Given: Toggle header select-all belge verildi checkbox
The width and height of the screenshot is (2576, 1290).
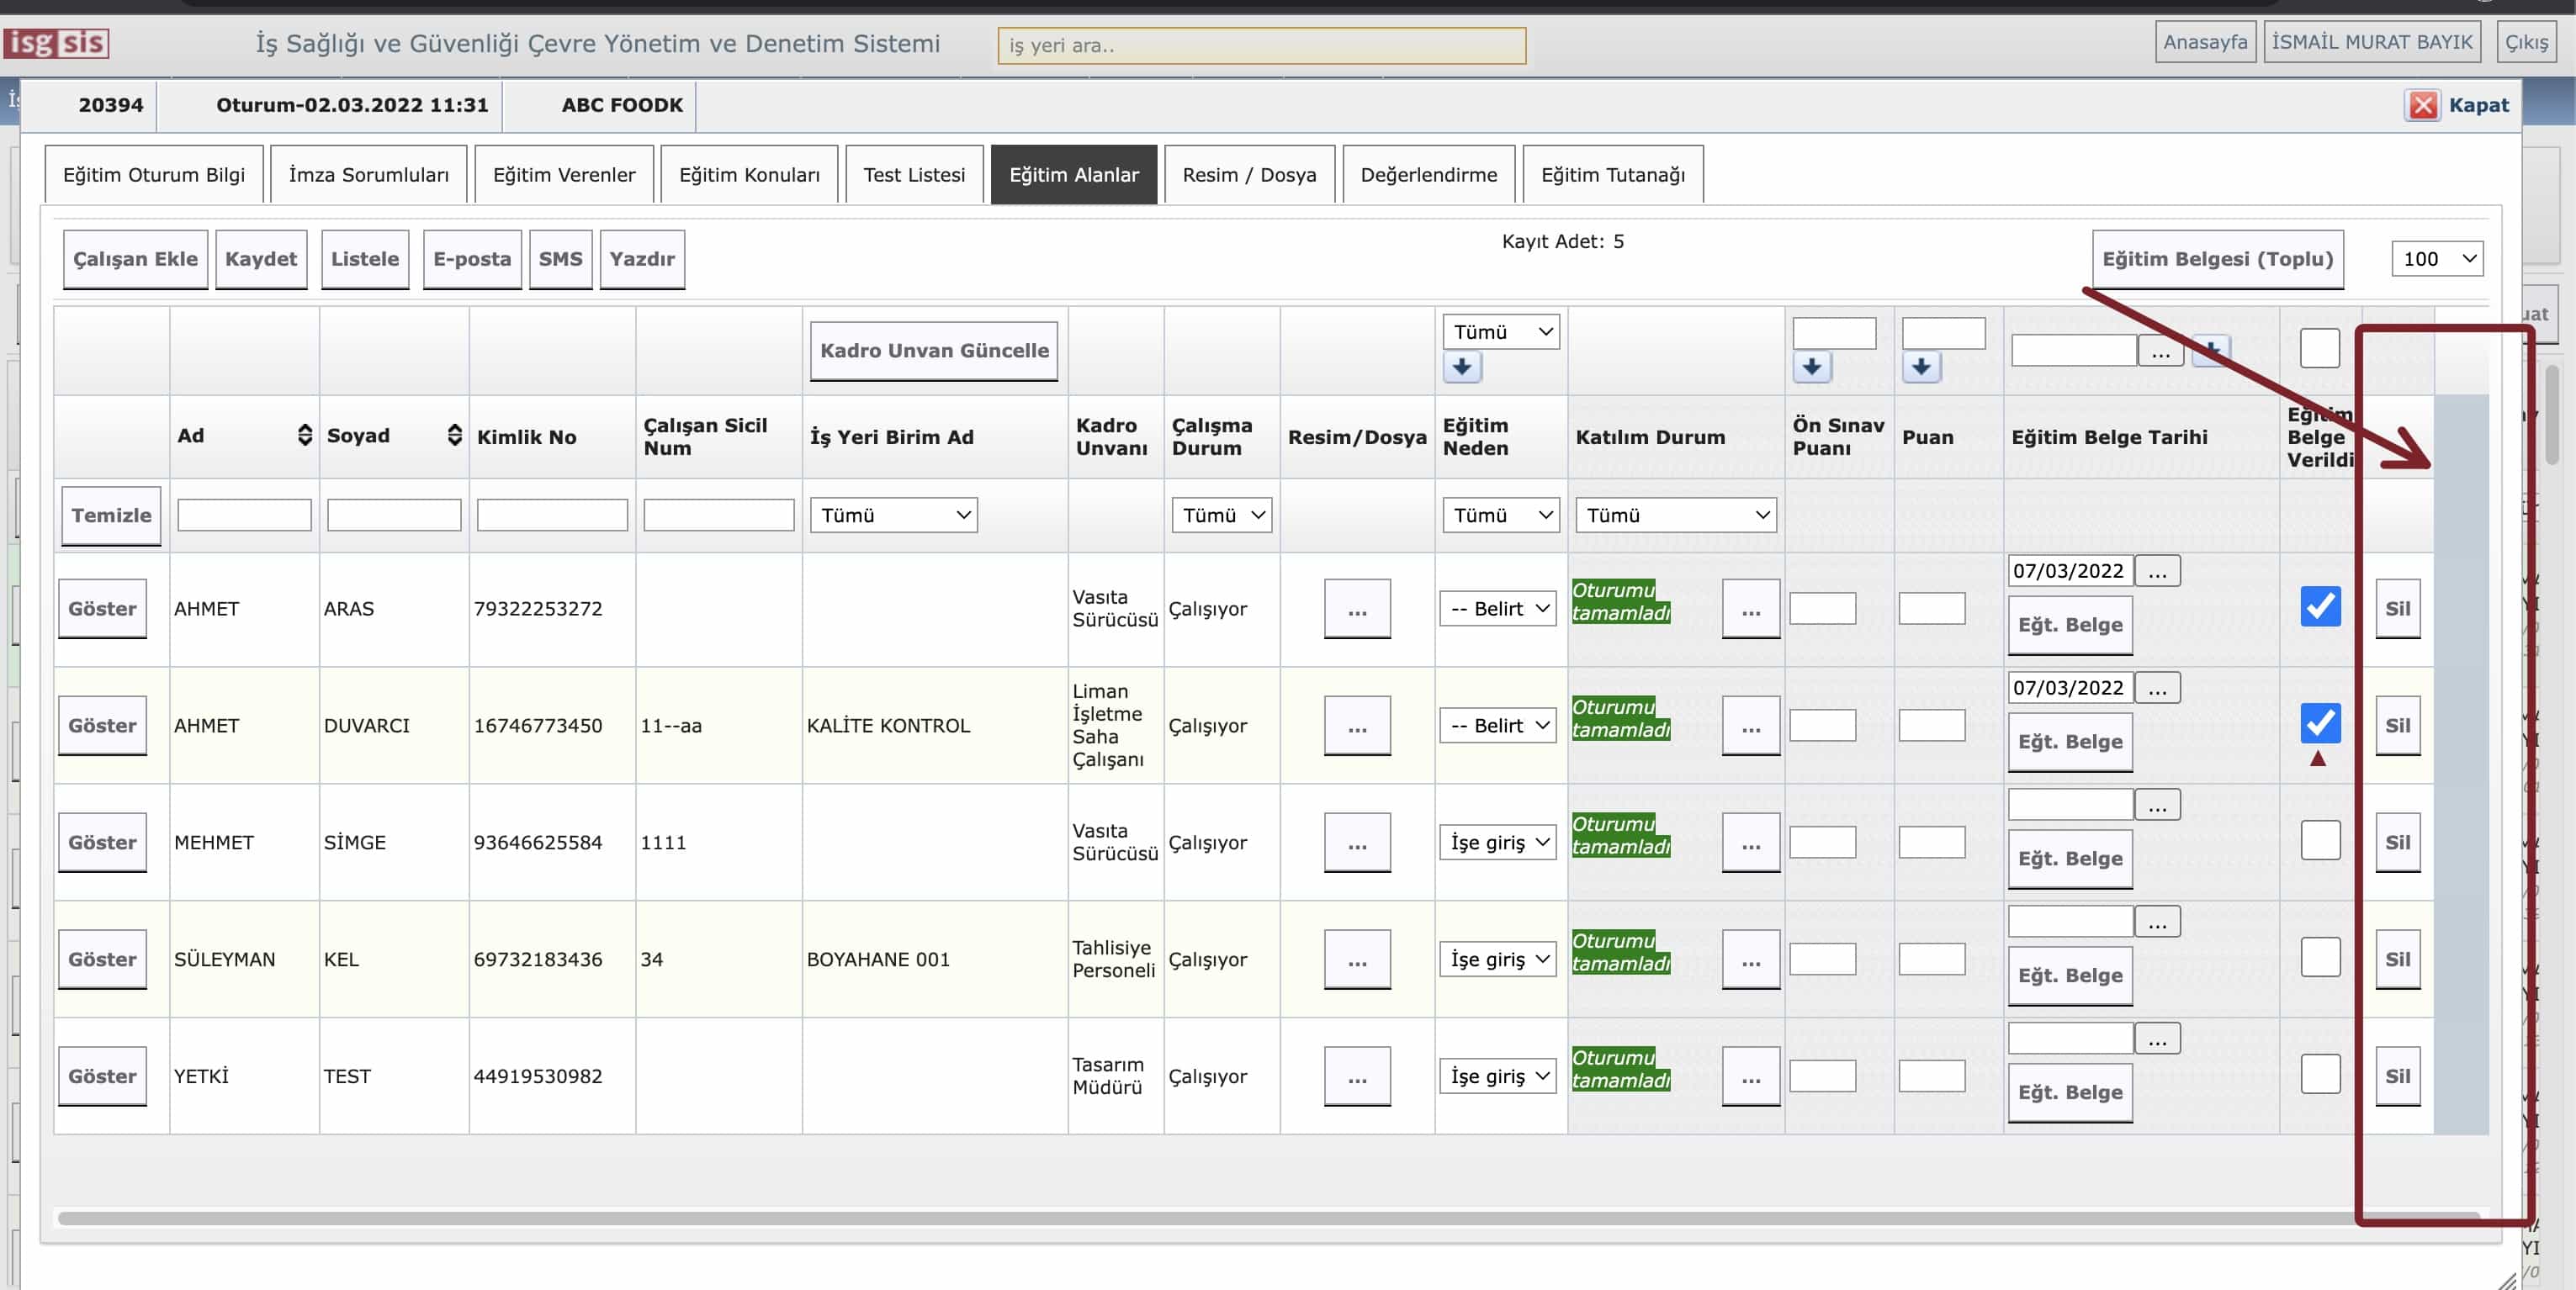Looking at the screenshot, I should pos(2319,348).
